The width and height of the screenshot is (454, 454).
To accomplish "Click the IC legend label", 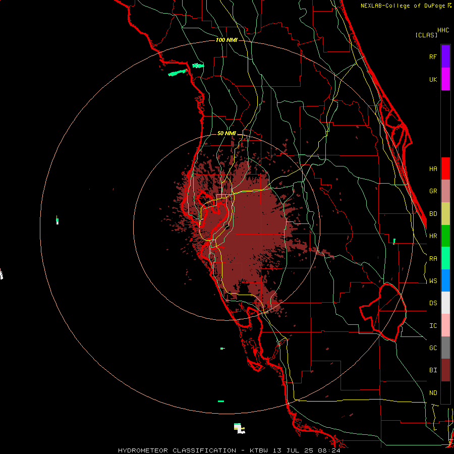I will click(433, 326).
